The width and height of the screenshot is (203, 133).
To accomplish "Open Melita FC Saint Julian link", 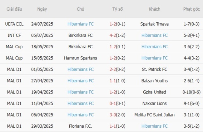I will point(154,115).
